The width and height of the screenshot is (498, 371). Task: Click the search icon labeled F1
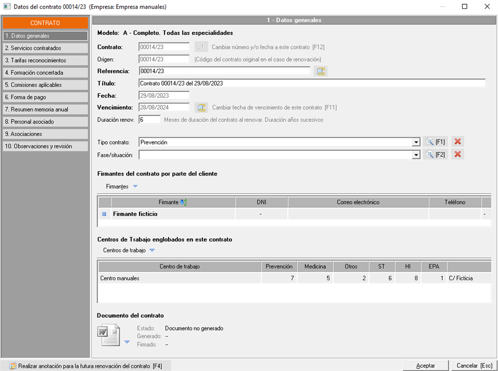[x=435, y=142]
